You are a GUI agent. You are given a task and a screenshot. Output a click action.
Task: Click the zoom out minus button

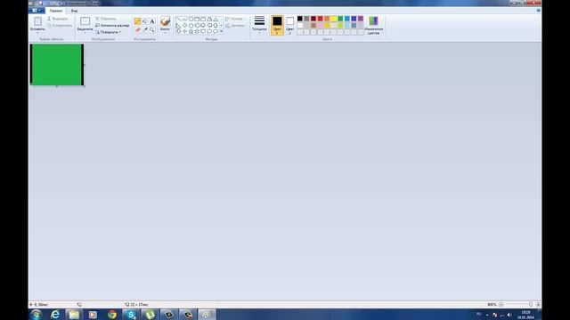pyautogui.click(x=501, y=304)
